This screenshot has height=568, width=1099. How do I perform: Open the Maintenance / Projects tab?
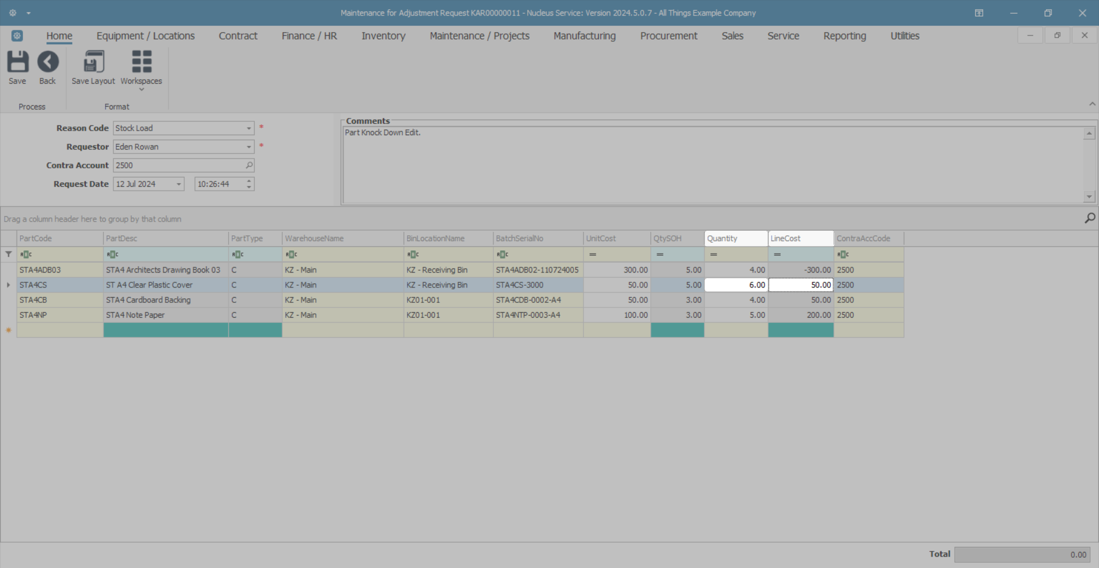click(x=480, y=35)
